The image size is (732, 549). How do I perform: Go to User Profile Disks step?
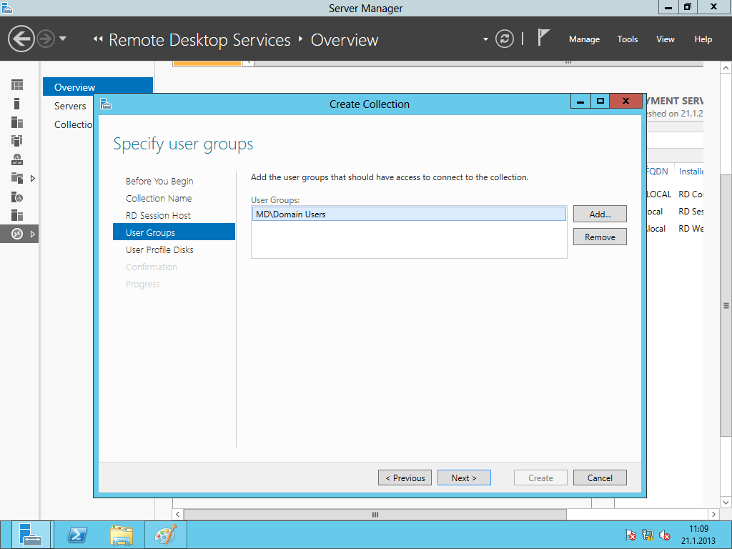tap(159, 249)
